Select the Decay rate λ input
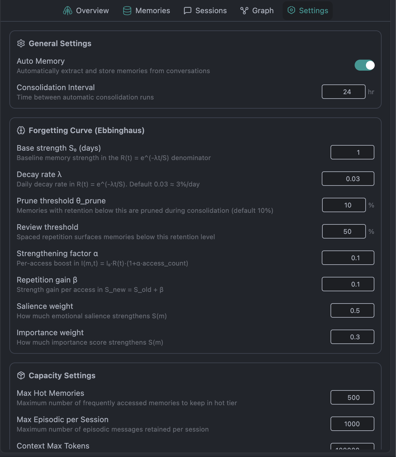 348,179
